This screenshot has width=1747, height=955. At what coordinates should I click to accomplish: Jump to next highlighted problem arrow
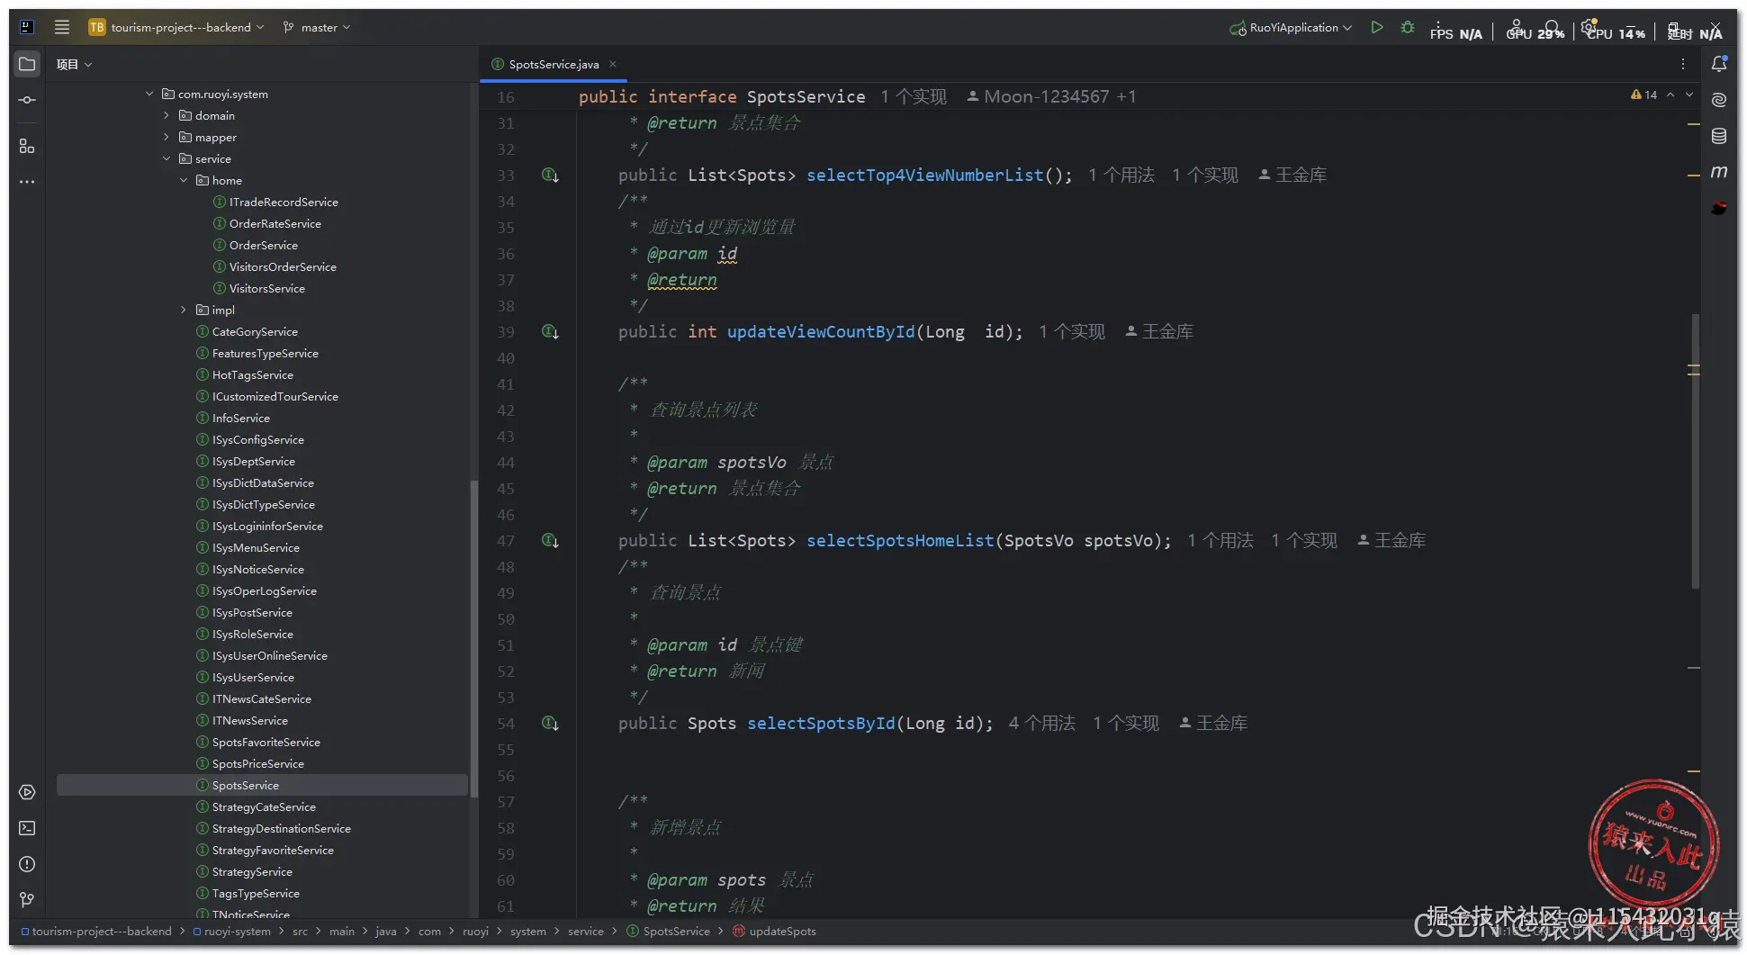pos(1689,95)
